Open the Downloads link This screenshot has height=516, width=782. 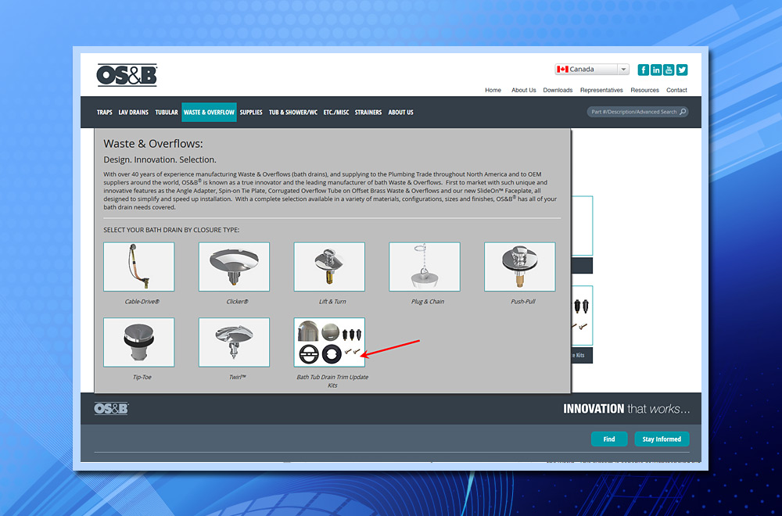coord(558,90)
